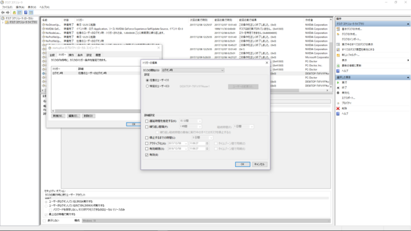The width and height of the screenshot is (411, 231).
Task: Open the repeat duration dropdown (1 日間)
Action: tap(243, 127)
